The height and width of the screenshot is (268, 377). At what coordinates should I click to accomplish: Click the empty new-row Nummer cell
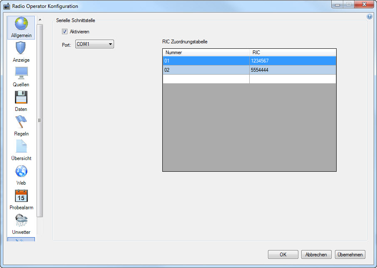point(206,79)
